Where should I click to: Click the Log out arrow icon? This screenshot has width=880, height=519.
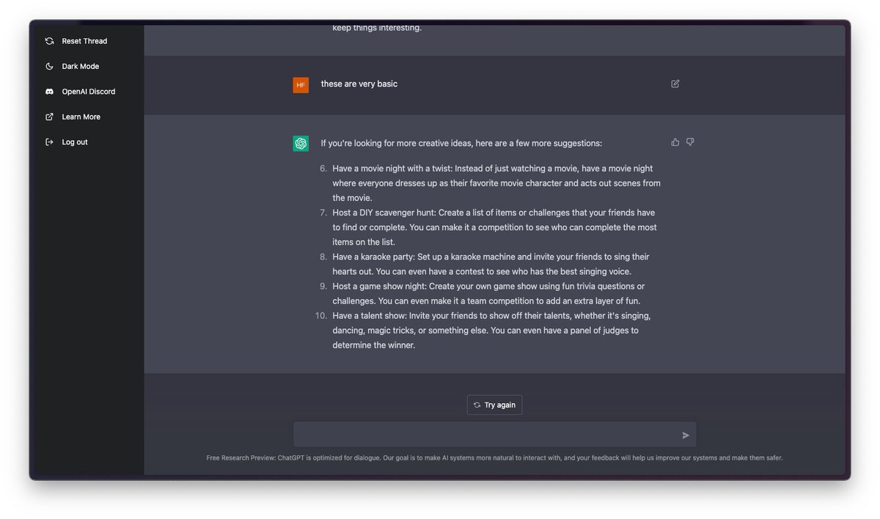49,142
